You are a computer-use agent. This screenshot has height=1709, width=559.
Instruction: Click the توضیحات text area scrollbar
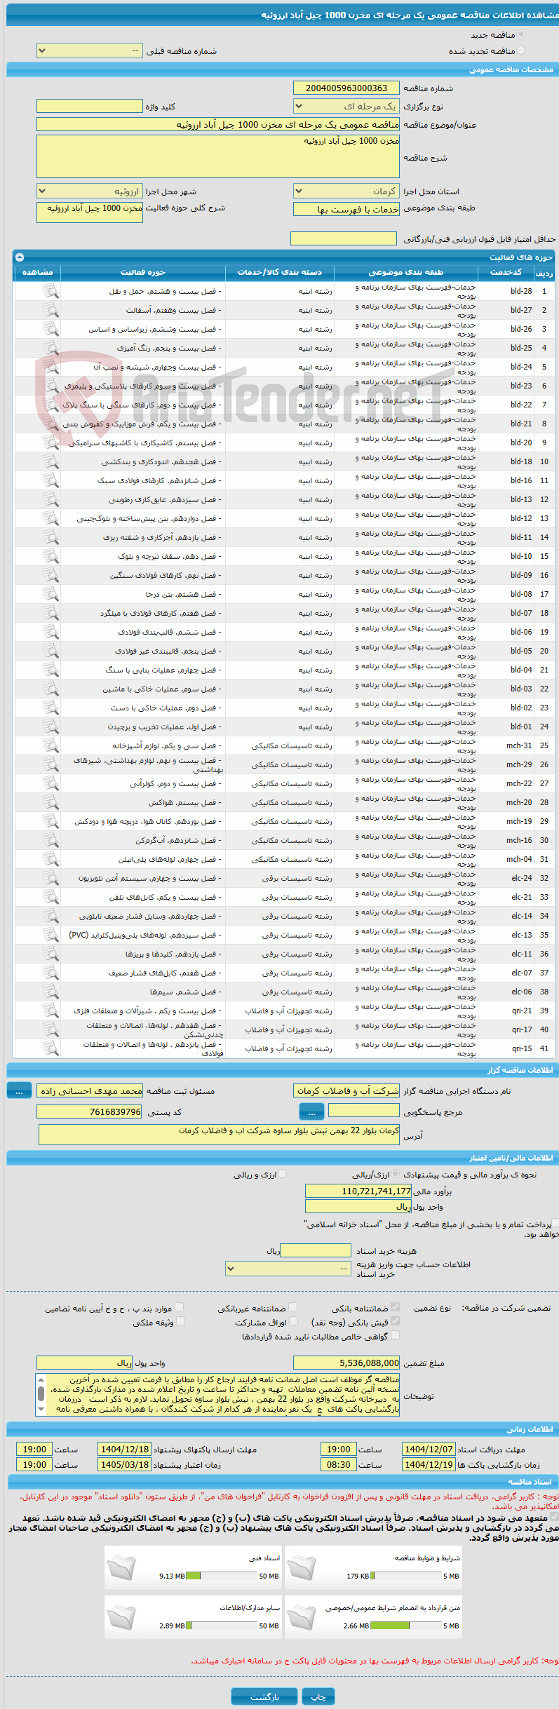(x=41, y=1395)
